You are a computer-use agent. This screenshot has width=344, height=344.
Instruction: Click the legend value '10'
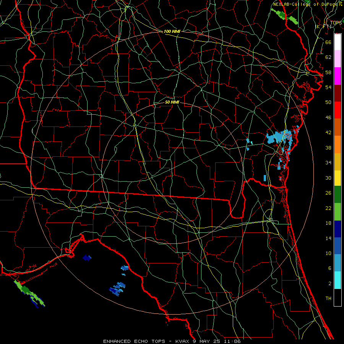point(328,253)
